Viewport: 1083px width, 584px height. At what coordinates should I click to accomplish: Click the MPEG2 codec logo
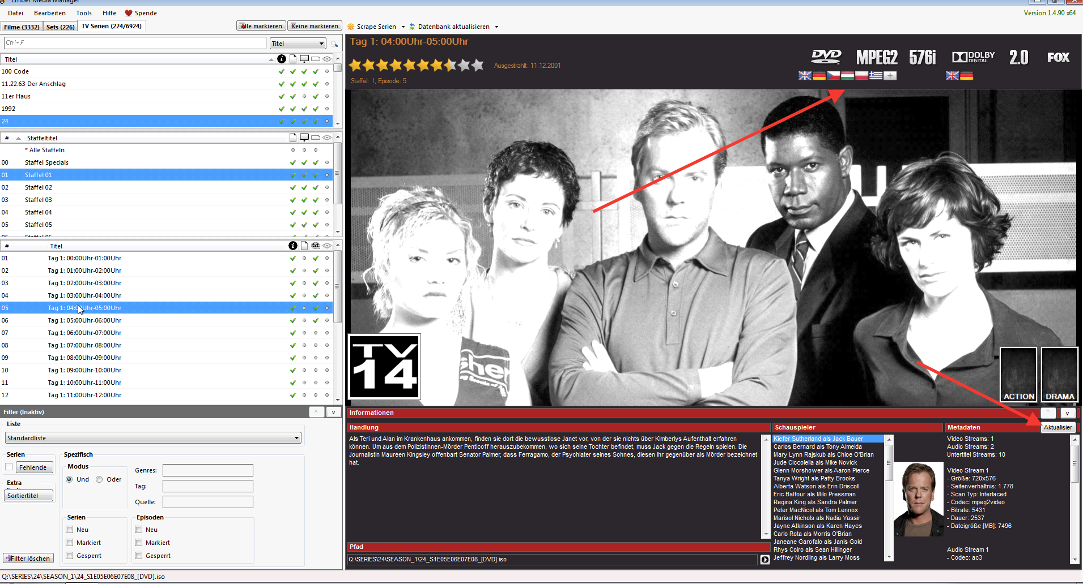tap(877, 57)
